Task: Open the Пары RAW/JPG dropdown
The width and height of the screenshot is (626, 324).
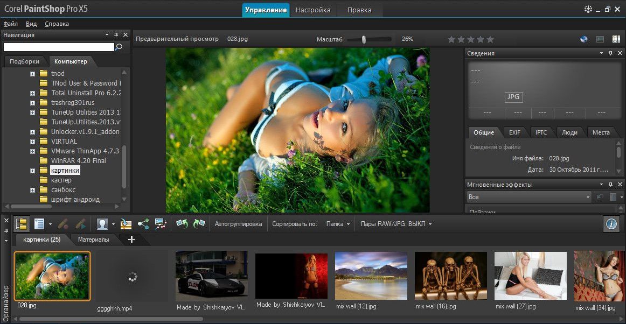Action: 396,224
